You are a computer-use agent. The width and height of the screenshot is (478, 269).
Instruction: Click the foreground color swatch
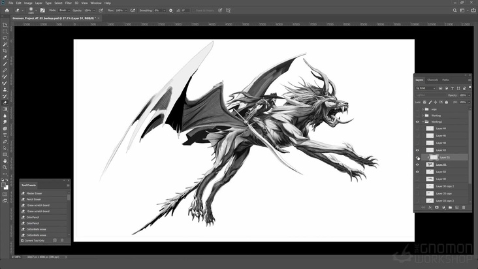[x=4, y=185]
